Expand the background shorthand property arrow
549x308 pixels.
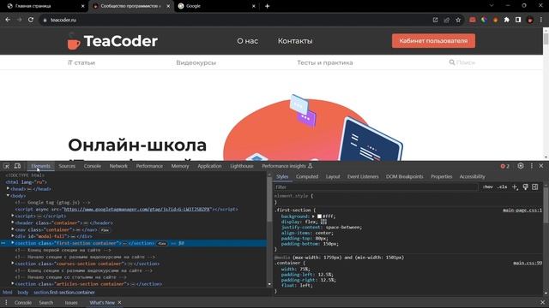(x=313, y=216)
